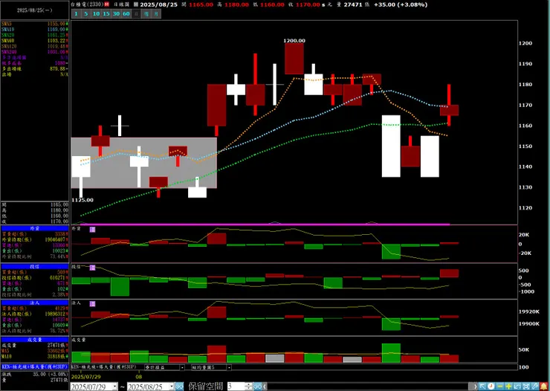Click the 外資 panel blue header
The width and height of the screenshot is (550, 391).
(35, 228)
